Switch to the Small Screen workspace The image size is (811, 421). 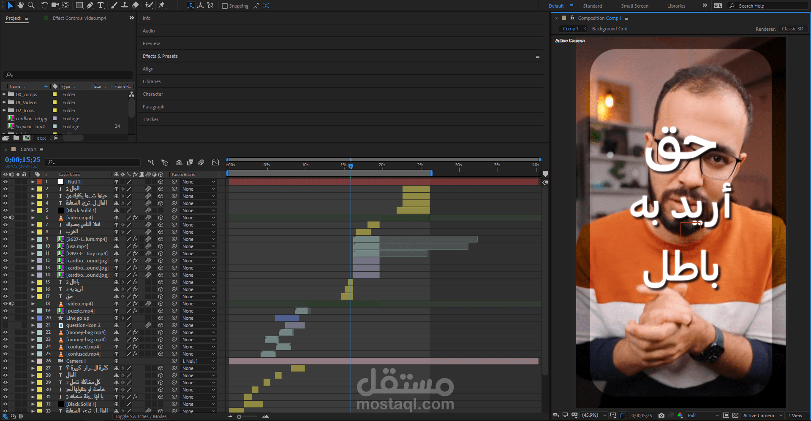pyautogui.click(x=634, y=6)
